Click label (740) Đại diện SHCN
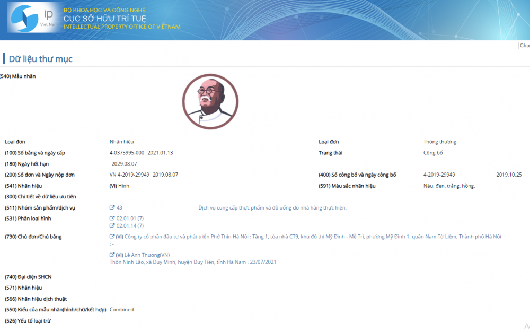This screenshot has height=331, width=530. [x=28, y=277]
